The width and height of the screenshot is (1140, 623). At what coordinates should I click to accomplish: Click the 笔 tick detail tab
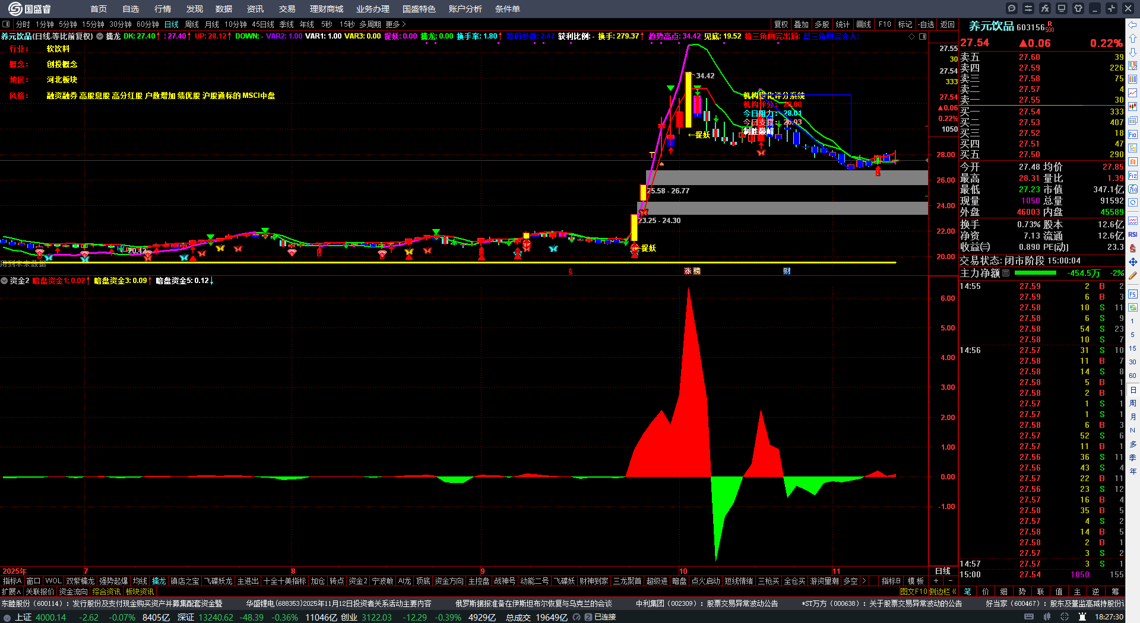tap(967, 592)
